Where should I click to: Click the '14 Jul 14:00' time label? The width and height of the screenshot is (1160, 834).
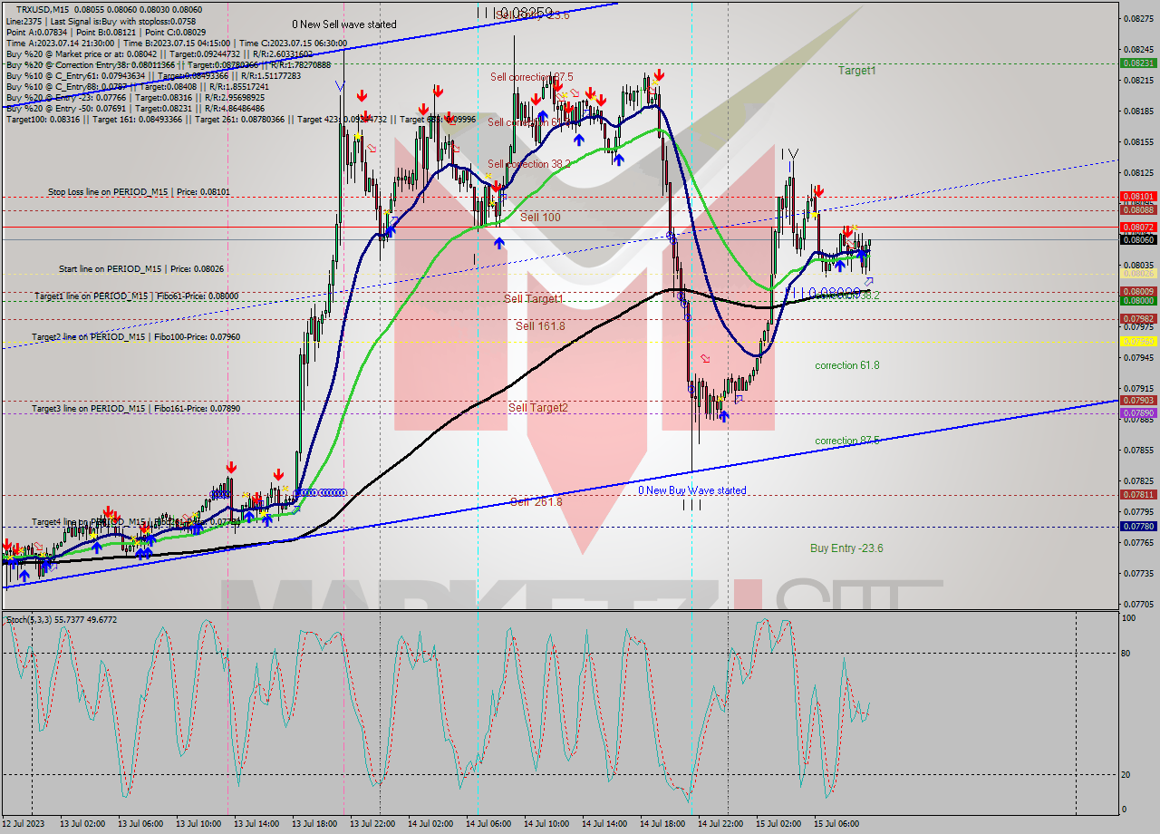pyautogui.click(x=604, y=824)
